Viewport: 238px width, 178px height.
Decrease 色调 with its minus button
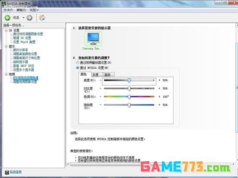click(x=100, y=97)
